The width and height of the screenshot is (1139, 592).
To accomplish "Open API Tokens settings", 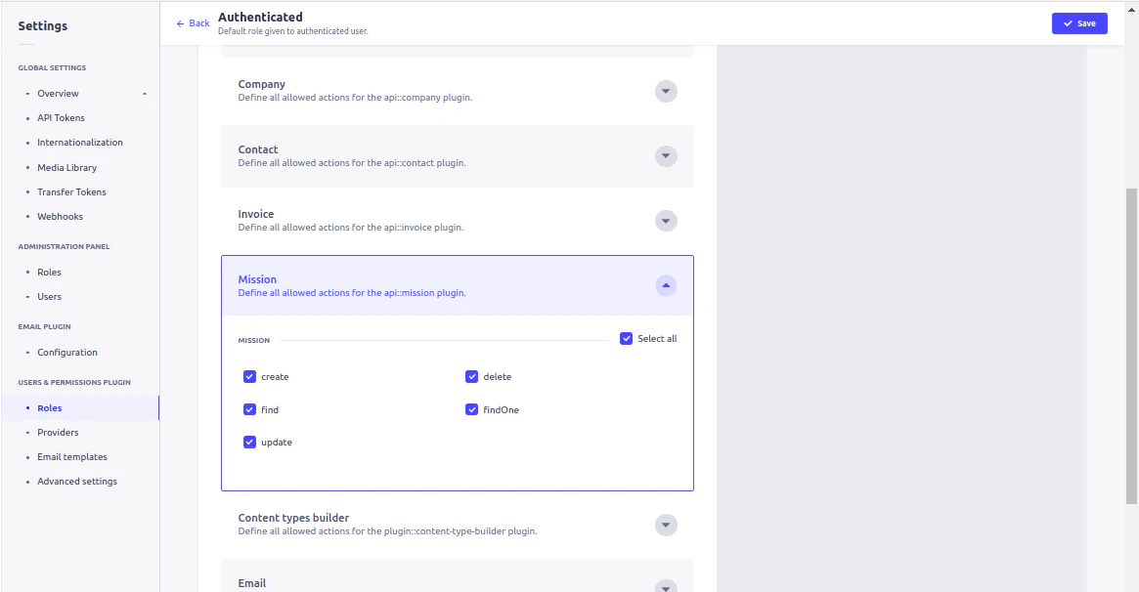I will point(60,117).
